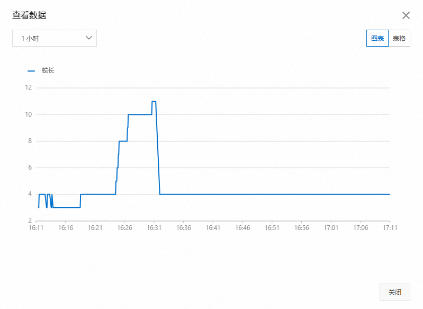
Task: Close the 查看数据 dialog with X icon
Action: [x=406, y=15]
